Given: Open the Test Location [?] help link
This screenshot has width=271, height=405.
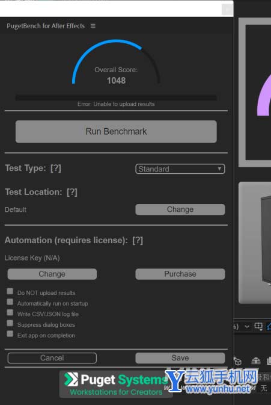Looking at the screenshot, I should pos(72,192).
